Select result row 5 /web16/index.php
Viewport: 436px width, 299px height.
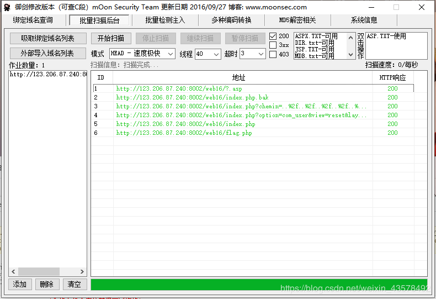[253, 124]
